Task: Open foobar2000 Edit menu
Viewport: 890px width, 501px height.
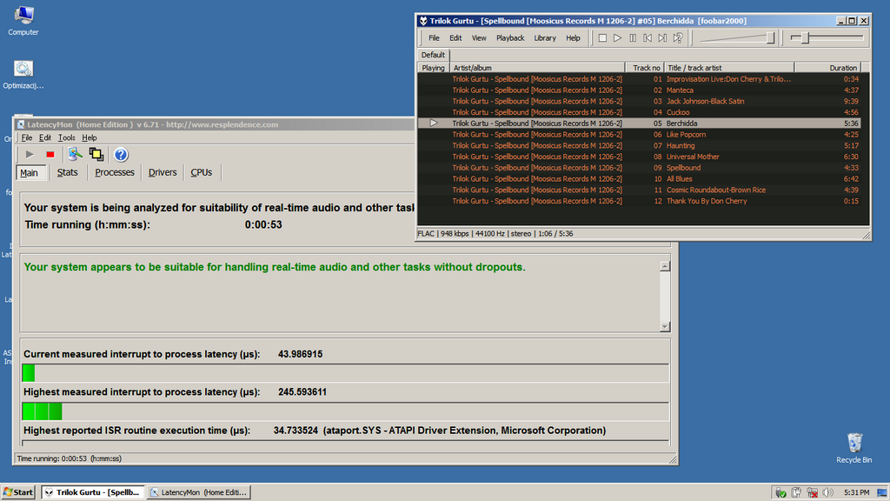Action: (455, 38)
